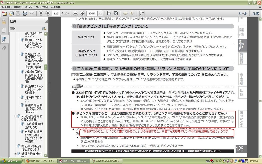Click the security padlock panel icon
Image resolution: width=262 pixels, height=164 pixels.
[x=4, y=22]
